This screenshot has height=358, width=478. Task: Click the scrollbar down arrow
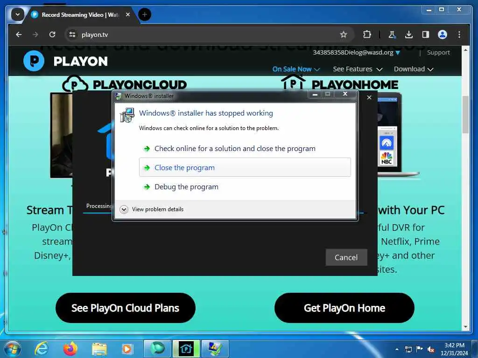465,327
